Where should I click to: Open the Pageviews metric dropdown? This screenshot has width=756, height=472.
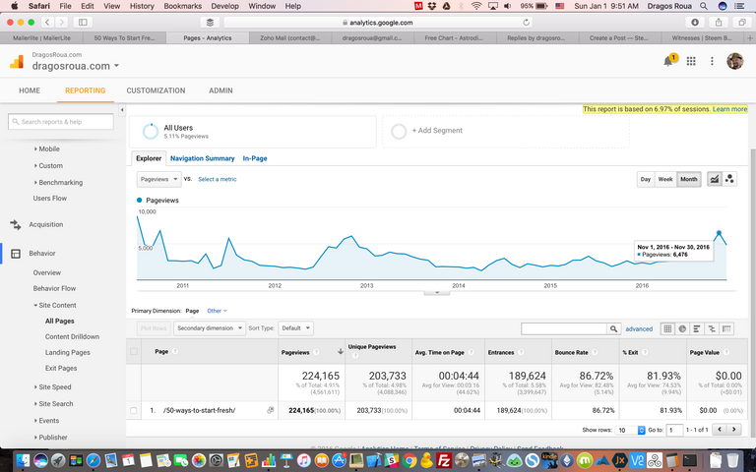(158, 179)
